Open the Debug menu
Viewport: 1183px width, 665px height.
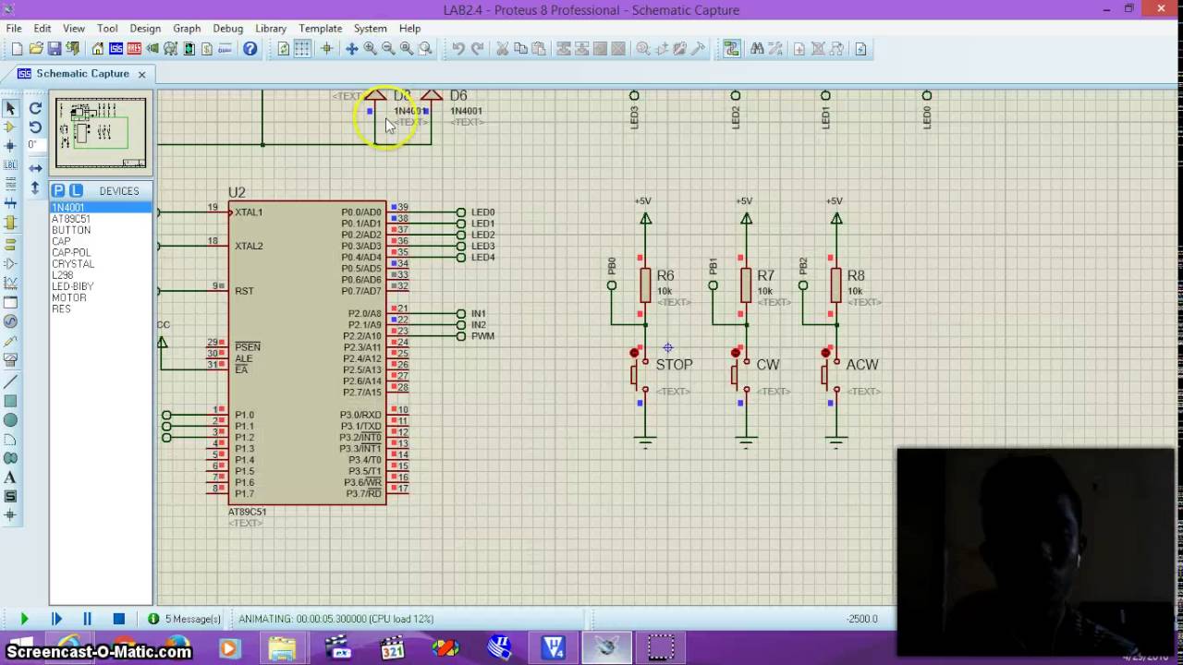click(228, 29)
